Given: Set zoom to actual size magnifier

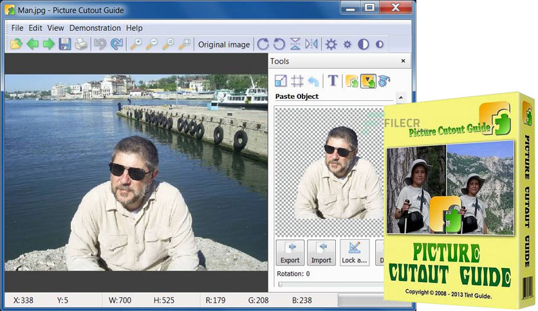Looking at the screenshot, I should (x=168, y=44).
